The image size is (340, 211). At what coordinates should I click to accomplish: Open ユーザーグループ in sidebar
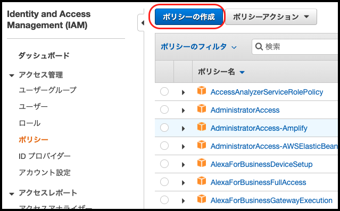click(x=48, y=90)
